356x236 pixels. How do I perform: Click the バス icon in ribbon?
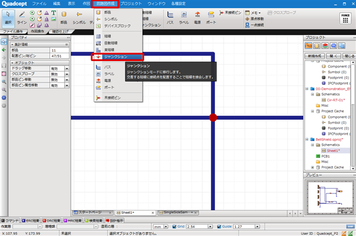coord(170,17)
